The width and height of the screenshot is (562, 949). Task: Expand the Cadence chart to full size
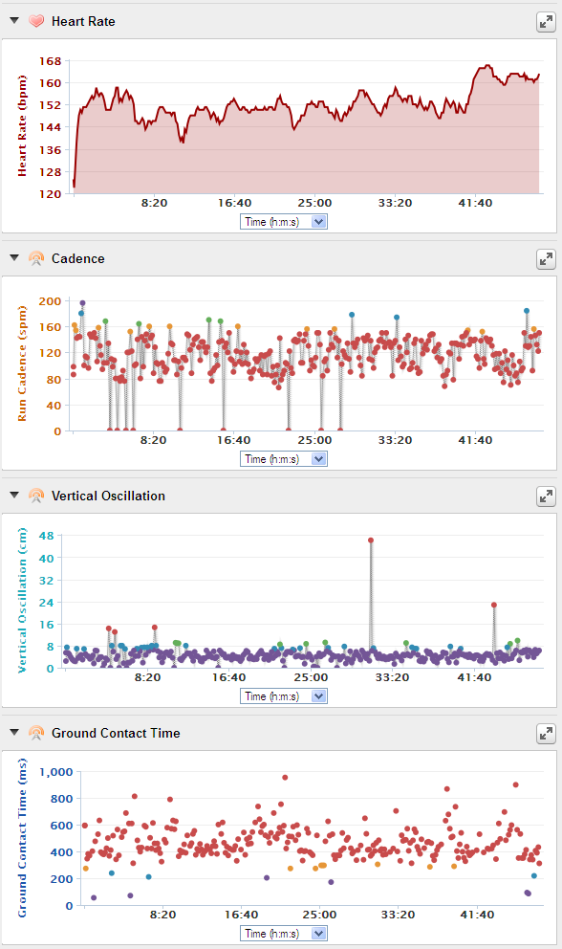(546, 259)
